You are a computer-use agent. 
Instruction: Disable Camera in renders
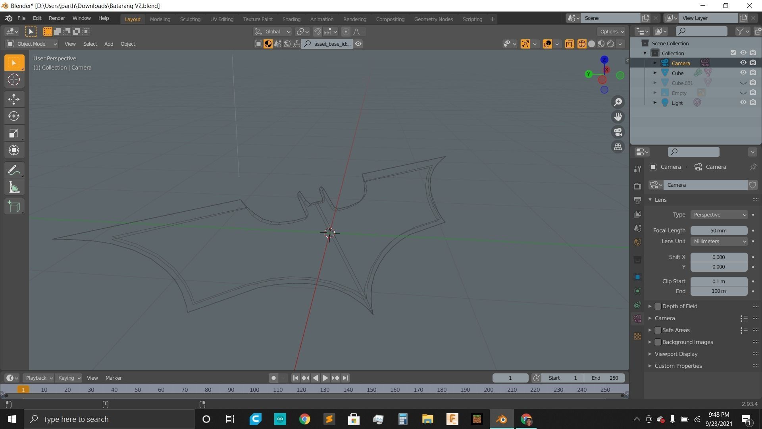(753, 63)
